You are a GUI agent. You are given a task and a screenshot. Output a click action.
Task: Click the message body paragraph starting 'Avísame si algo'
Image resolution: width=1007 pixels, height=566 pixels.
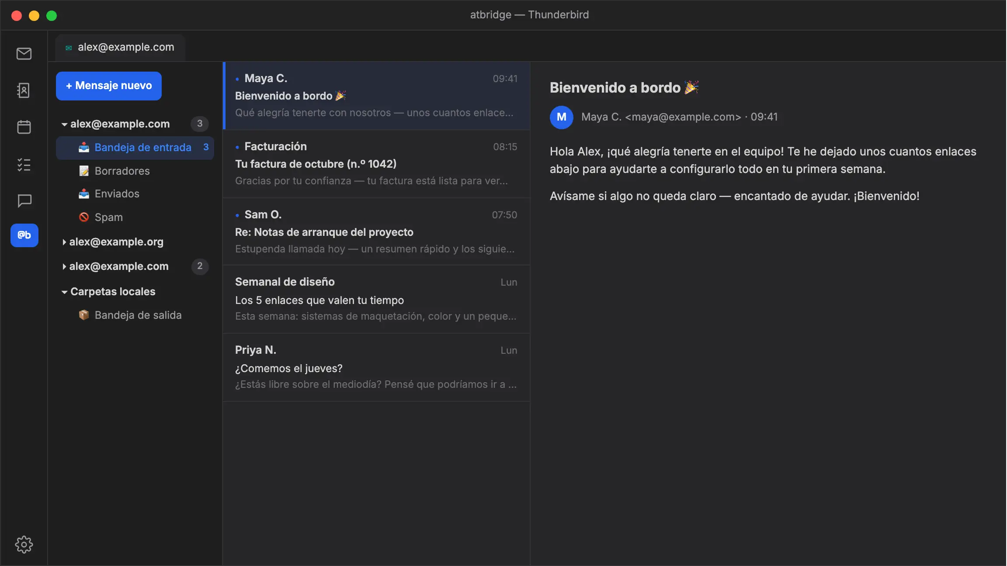click(x=734, y=196)
